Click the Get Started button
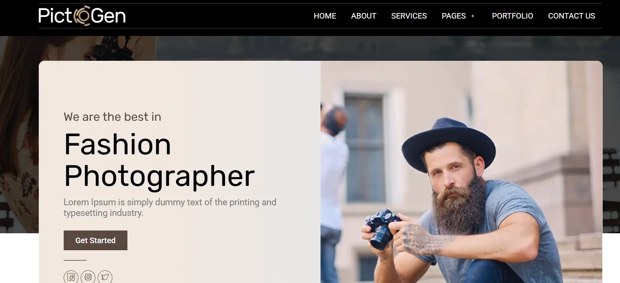The image size is (620, 283). 95,240
